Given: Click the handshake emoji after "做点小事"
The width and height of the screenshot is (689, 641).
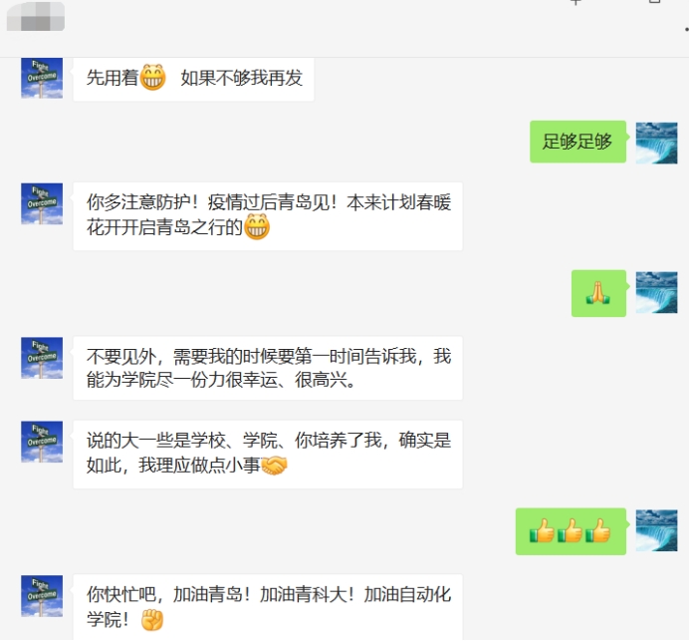Looking at the screenshot, I should tap(274, 466).
